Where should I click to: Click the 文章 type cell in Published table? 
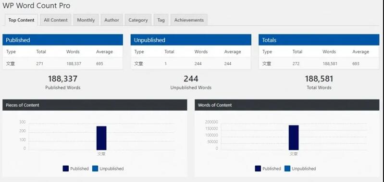[11, 64]
